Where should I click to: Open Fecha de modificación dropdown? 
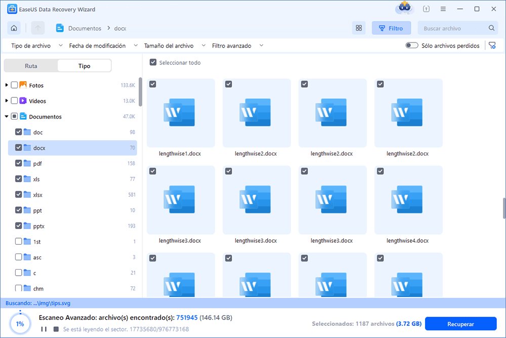[x=103, y=46]
